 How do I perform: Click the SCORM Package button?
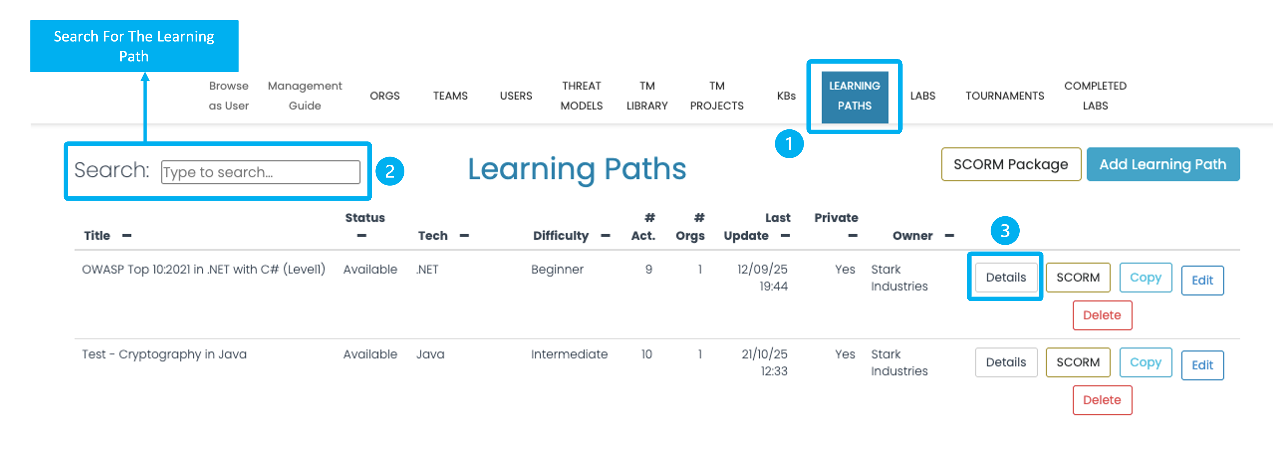pos(1011,164)
